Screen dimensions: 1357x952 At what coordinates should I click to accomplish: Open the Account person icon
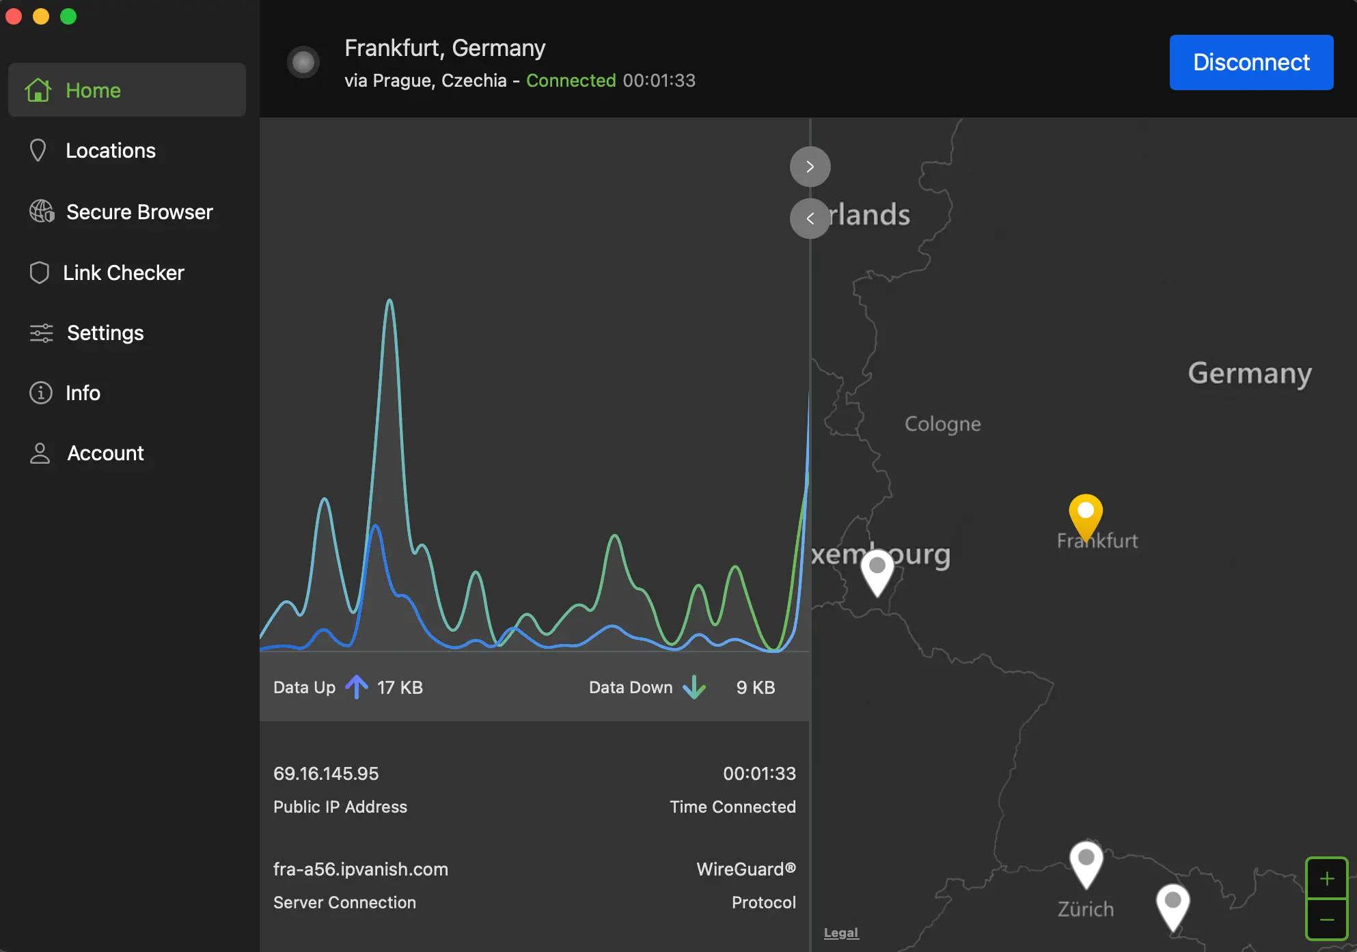tap(40, 453)
